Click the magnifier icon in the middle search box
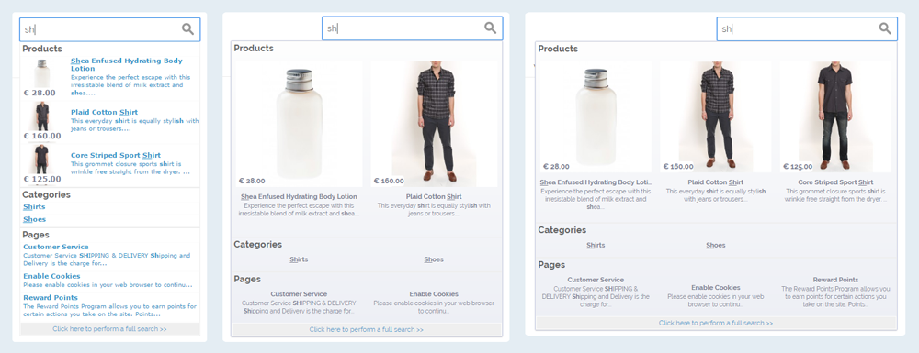Image resolution: width=919 pixels, height=353 pixels. pos(490,28)
